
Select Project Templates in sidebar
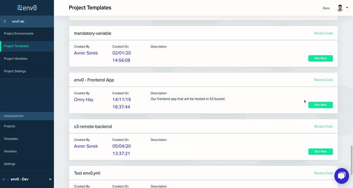click(x=16, y=46)
